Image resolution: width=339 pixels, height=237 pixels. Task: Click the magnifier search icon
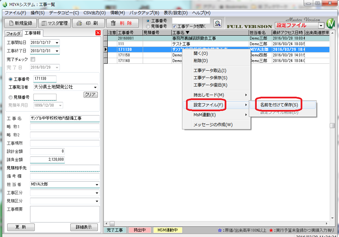pos(218,23)
